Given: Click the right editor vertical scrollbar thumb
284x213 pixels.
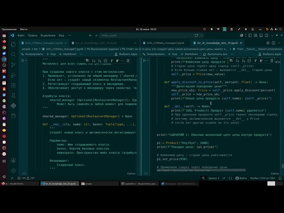Looking at the screenshot, I should point(283,166).
